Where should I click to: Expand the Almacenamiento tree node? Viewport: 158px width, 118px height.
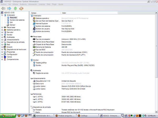[x=2, y=40]
